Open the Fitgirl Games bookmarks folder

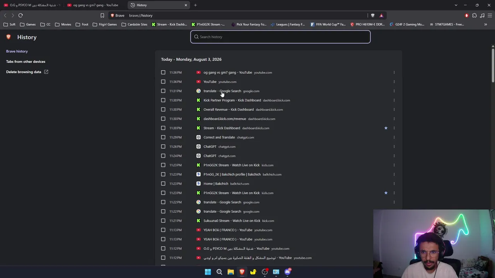click(104, 24)
